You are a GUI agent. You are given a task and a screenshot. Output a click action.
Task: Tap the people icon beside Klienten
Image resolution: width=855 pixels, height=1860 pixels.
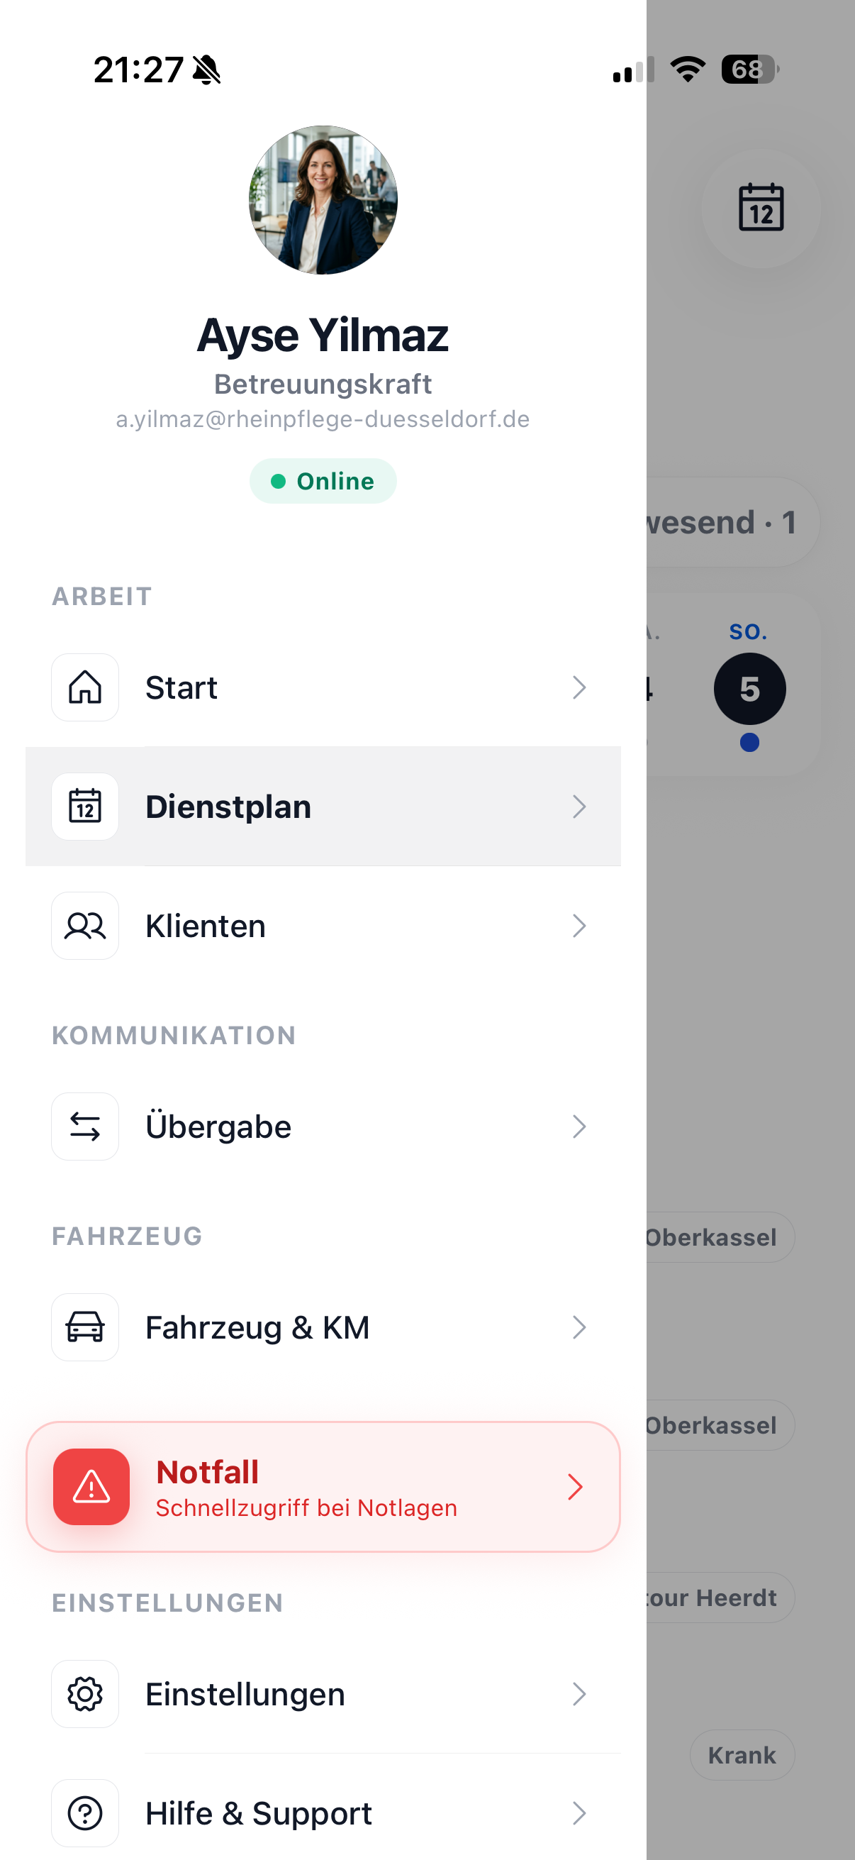point(85,925)
